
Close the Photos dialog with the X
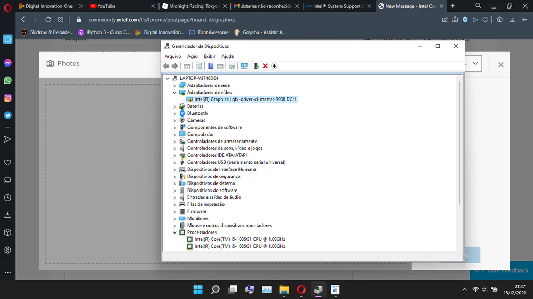[500, 64]
